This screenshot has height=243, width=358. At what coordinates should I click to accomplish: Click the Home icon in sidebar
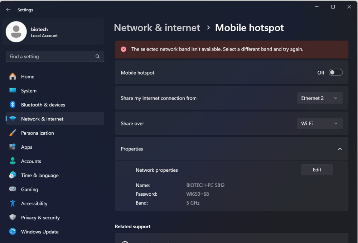click(x=13, y=76)
